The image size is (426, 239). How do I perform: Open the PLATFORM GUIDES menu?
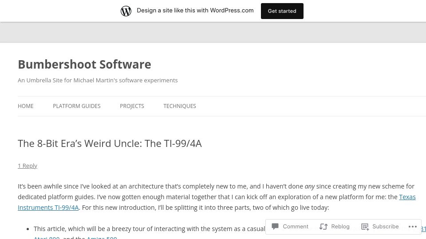tap(77, 106)
